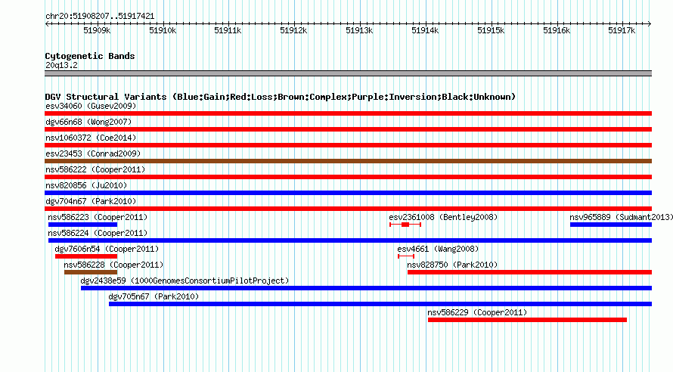
Task: Click nsv820856 (Ju2010) variant label
Action: pos(86,185)
